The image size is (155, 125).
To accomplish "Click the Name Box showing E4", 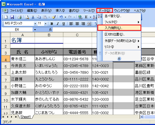I will 17,30.
